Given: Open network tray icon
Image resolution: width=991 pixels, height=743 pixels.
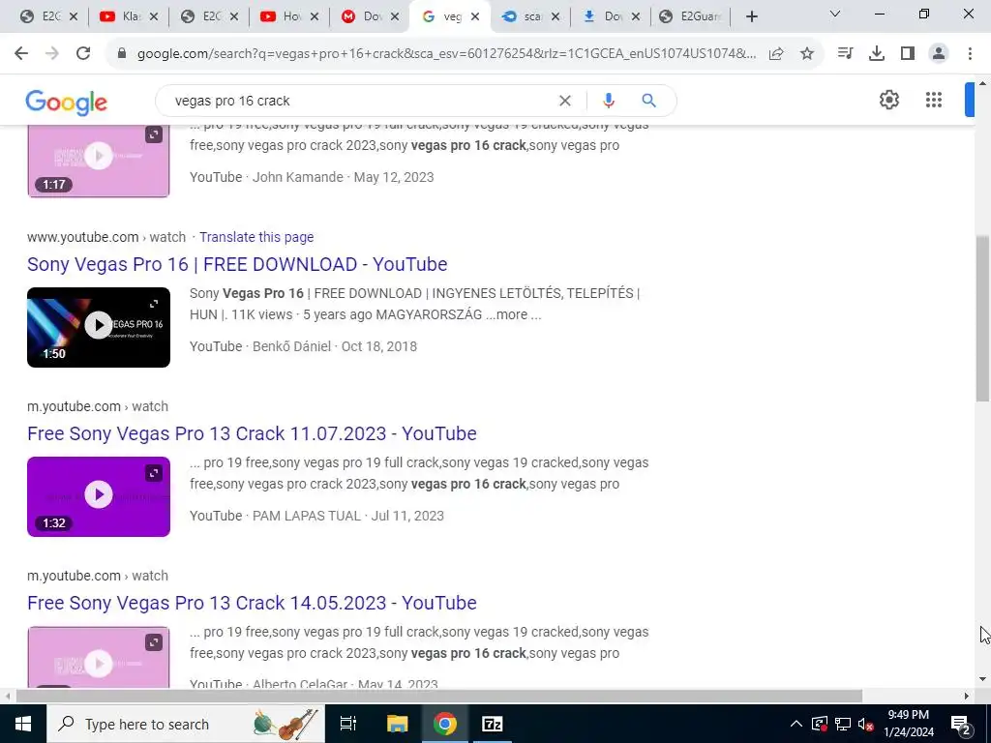Looking at the screenshot, I should [x=843, y=724].
